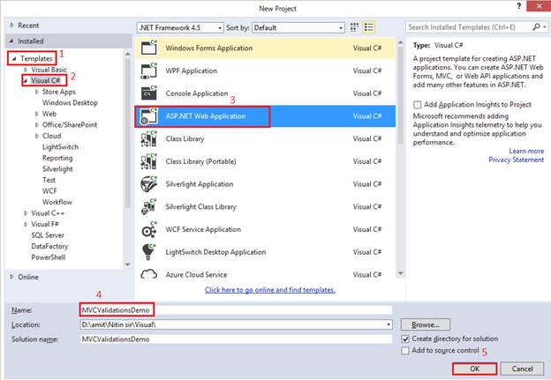The image size is (551, 380).
Task: Select the LightSwitch tree item
Action: click(60, 147)
